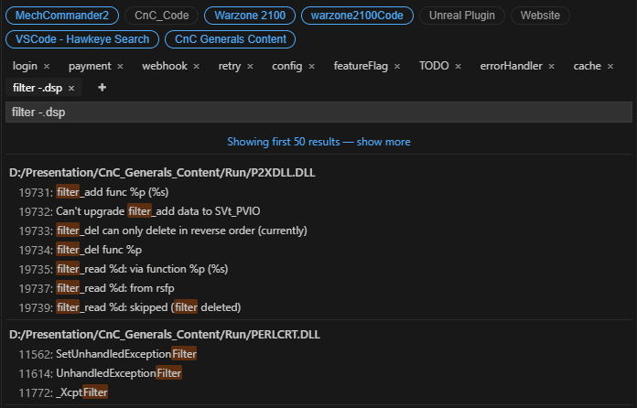Image resolution: width=637 pixels, height=408 pixels.
Task: Close the 'filter -.dsp' search tab
Action: (x=71, y=88)
